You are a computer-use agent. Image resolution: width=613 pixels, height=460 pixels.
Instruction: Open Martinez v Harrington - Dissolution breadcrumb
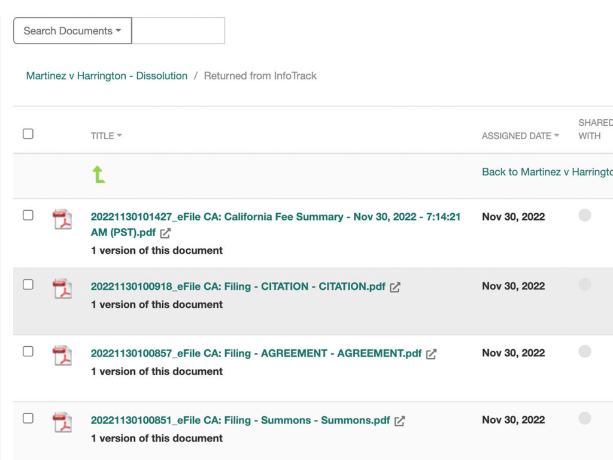pyautogui.click(x=106, y=75)
